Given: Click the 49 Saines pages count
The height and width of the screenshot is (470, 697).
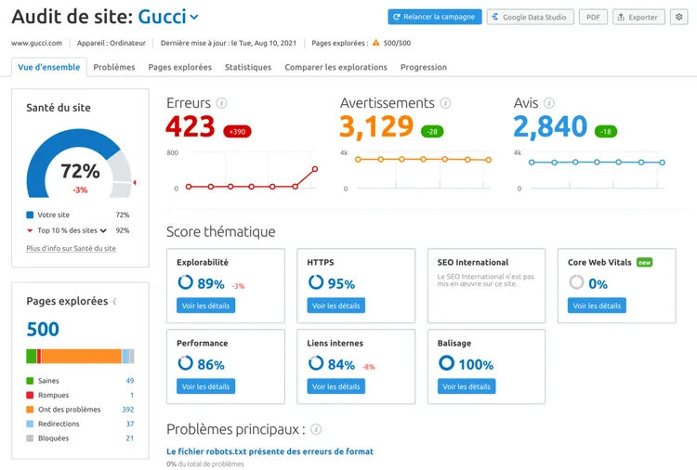Looking at the screenshot, I should [130, 381].
